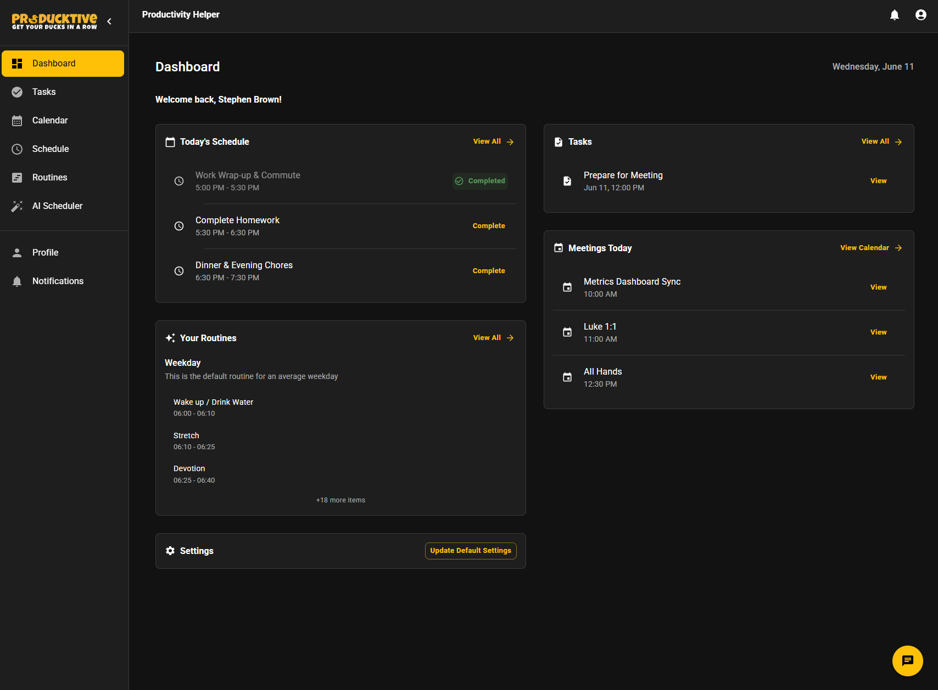Click the Schedule clock icon in sidebar

(16, 149)
